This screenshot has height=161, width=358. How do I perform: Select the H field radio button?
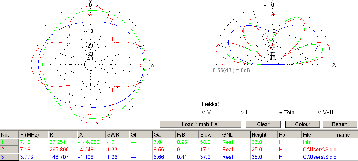(242, 112)
